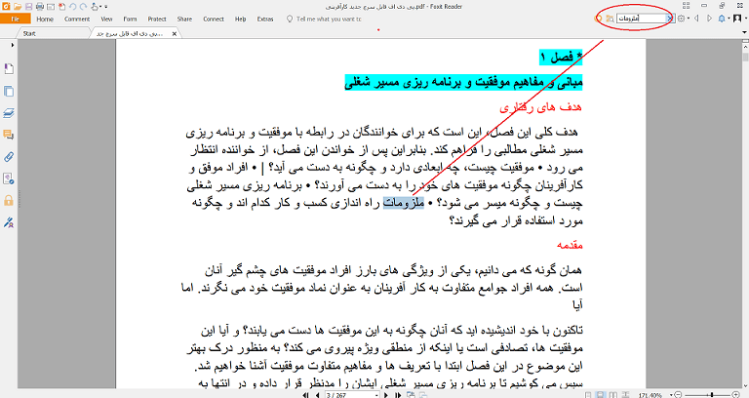Click the zoom out minus button
749x398 pixels.
[x=679, y=395]
